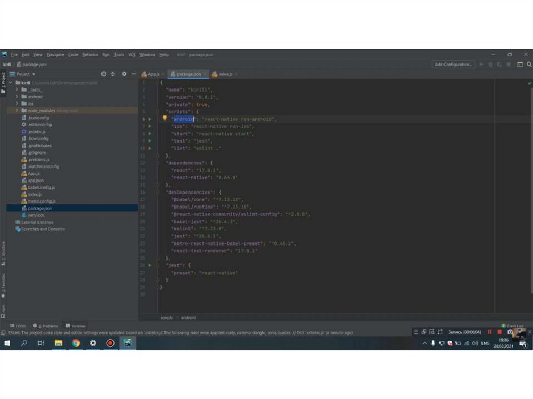The height and width of the screenshot is (399, 533).
Task: Click the lightbulb quick-fix icon
Action: tap(164, 119)
